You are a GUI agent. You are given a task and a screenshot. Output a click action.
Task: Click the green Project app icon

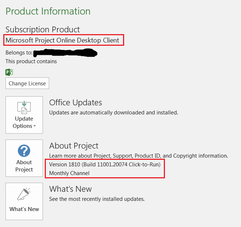pos(9,72)
